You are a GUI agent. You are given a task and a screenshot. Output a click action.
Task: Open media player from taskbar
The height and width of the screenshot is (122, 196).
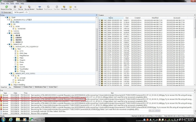pos(24,120)
